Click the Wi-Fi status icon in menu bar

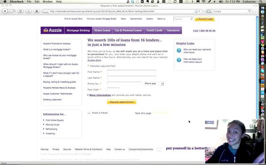click(x=204, y=2)
